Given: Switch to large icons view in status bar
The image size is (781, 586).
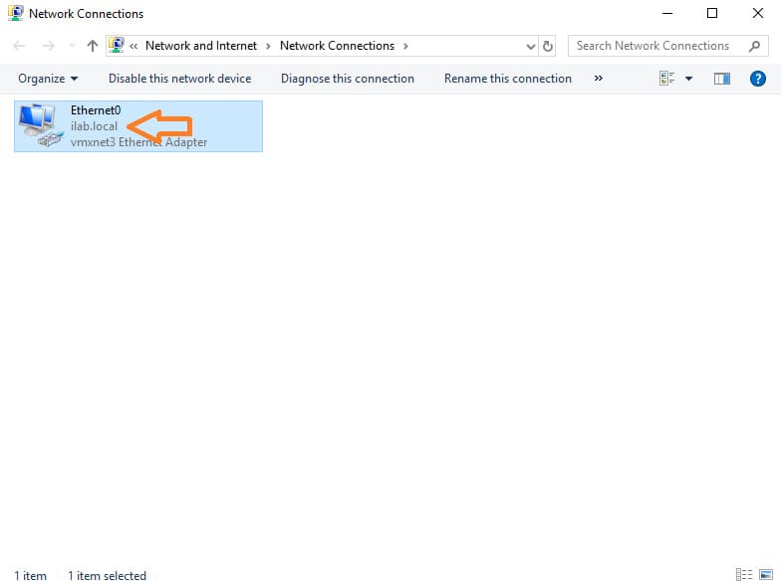Looking at the screenshot, I should (x=765, y=575).
